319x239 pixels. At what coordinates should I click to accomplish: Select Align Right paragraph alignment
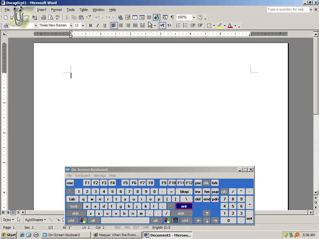(x=128, y=26)
